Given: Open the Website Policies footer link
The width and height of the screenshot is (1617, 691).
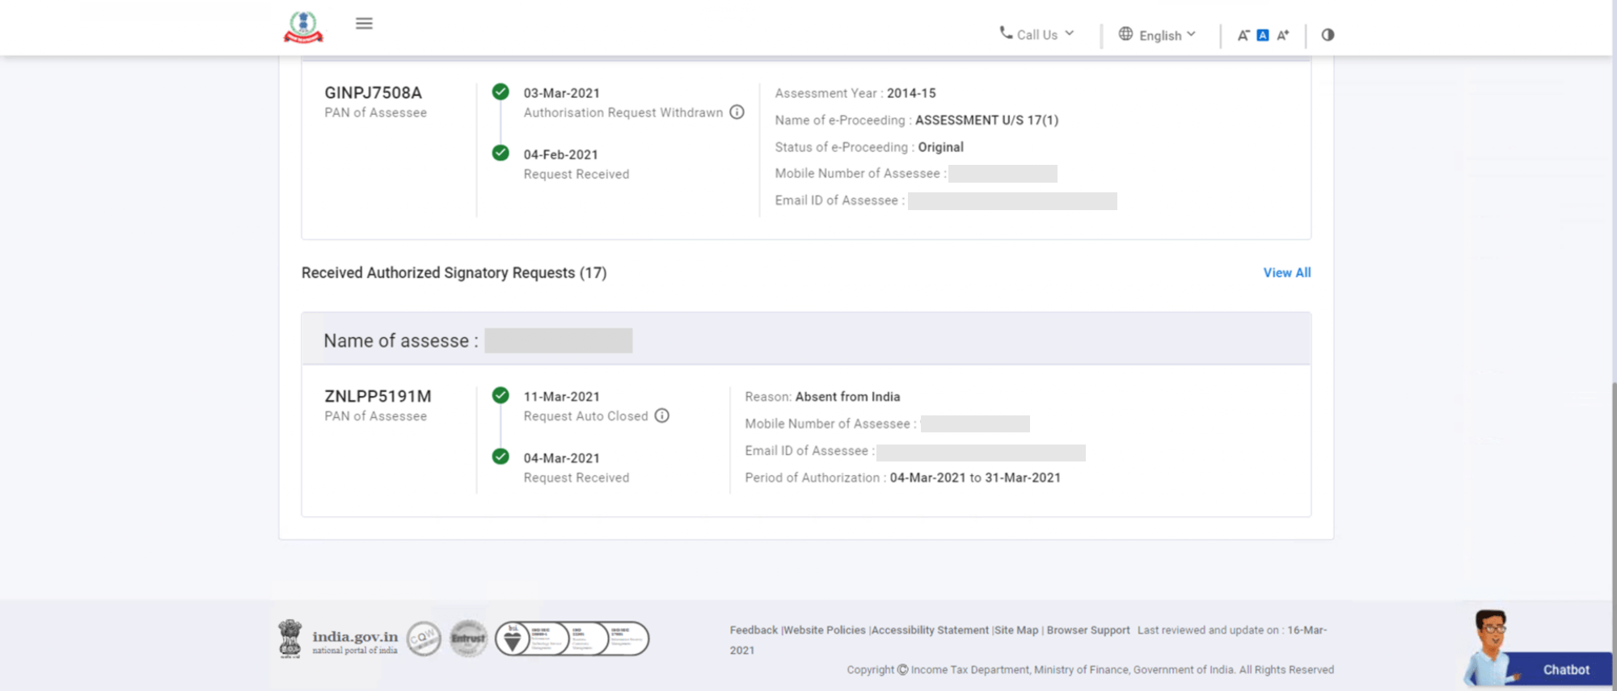Looking at the screenshot, I should pyautogui.click(x=824, y=630).
